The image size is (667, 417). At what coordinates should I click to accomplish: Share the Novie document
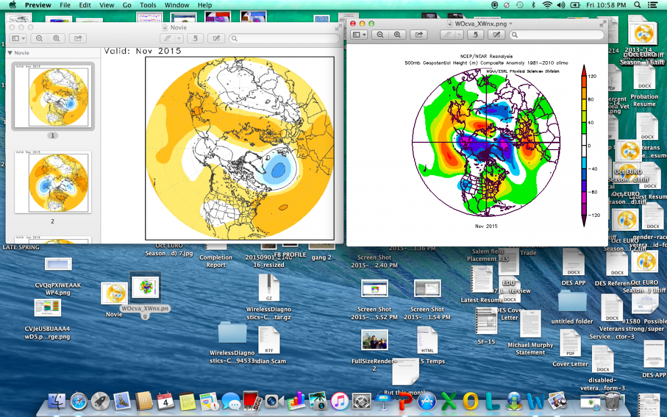tap(78, 38)
